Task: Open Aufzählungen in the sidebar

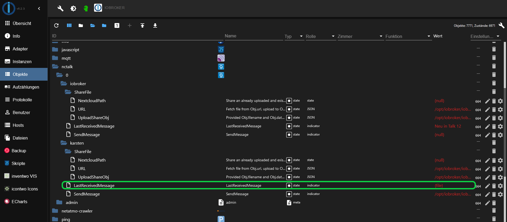Action: coord(24,87)
